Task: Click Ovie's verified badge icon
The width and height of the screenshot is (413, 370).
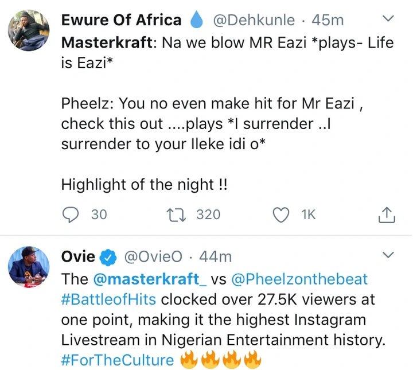Action: pyautogui.click(x=107, y=258)
